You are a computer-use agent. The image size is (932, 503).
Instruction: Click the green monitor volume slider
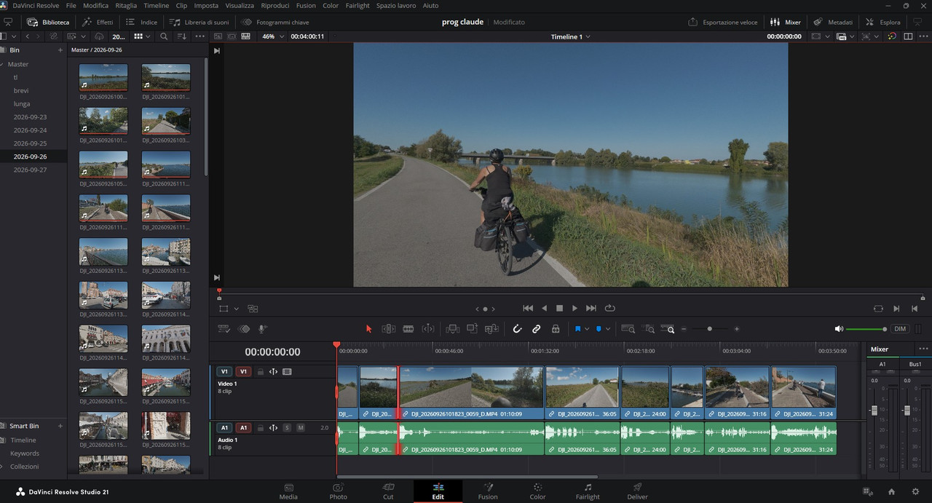(866, 329)
